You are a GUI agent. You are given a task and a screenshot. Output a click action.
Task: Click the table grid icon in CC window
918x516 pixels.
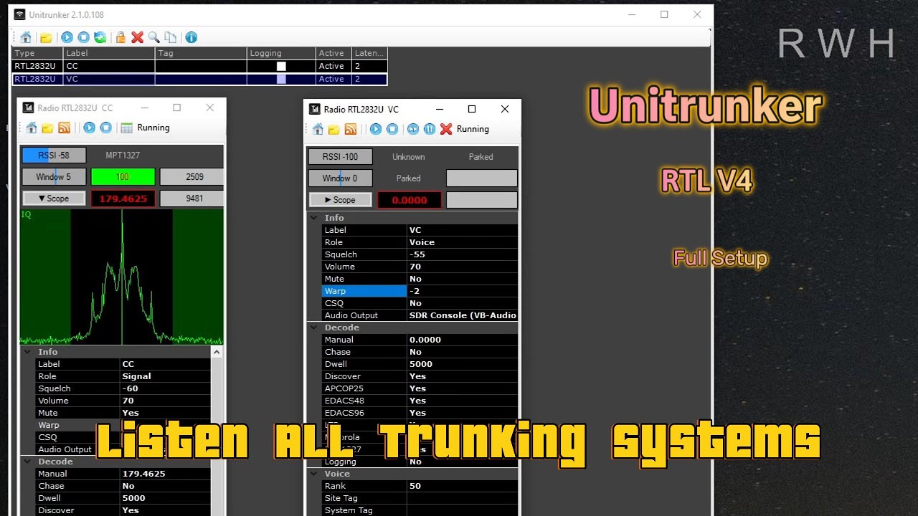pos(126,128)
